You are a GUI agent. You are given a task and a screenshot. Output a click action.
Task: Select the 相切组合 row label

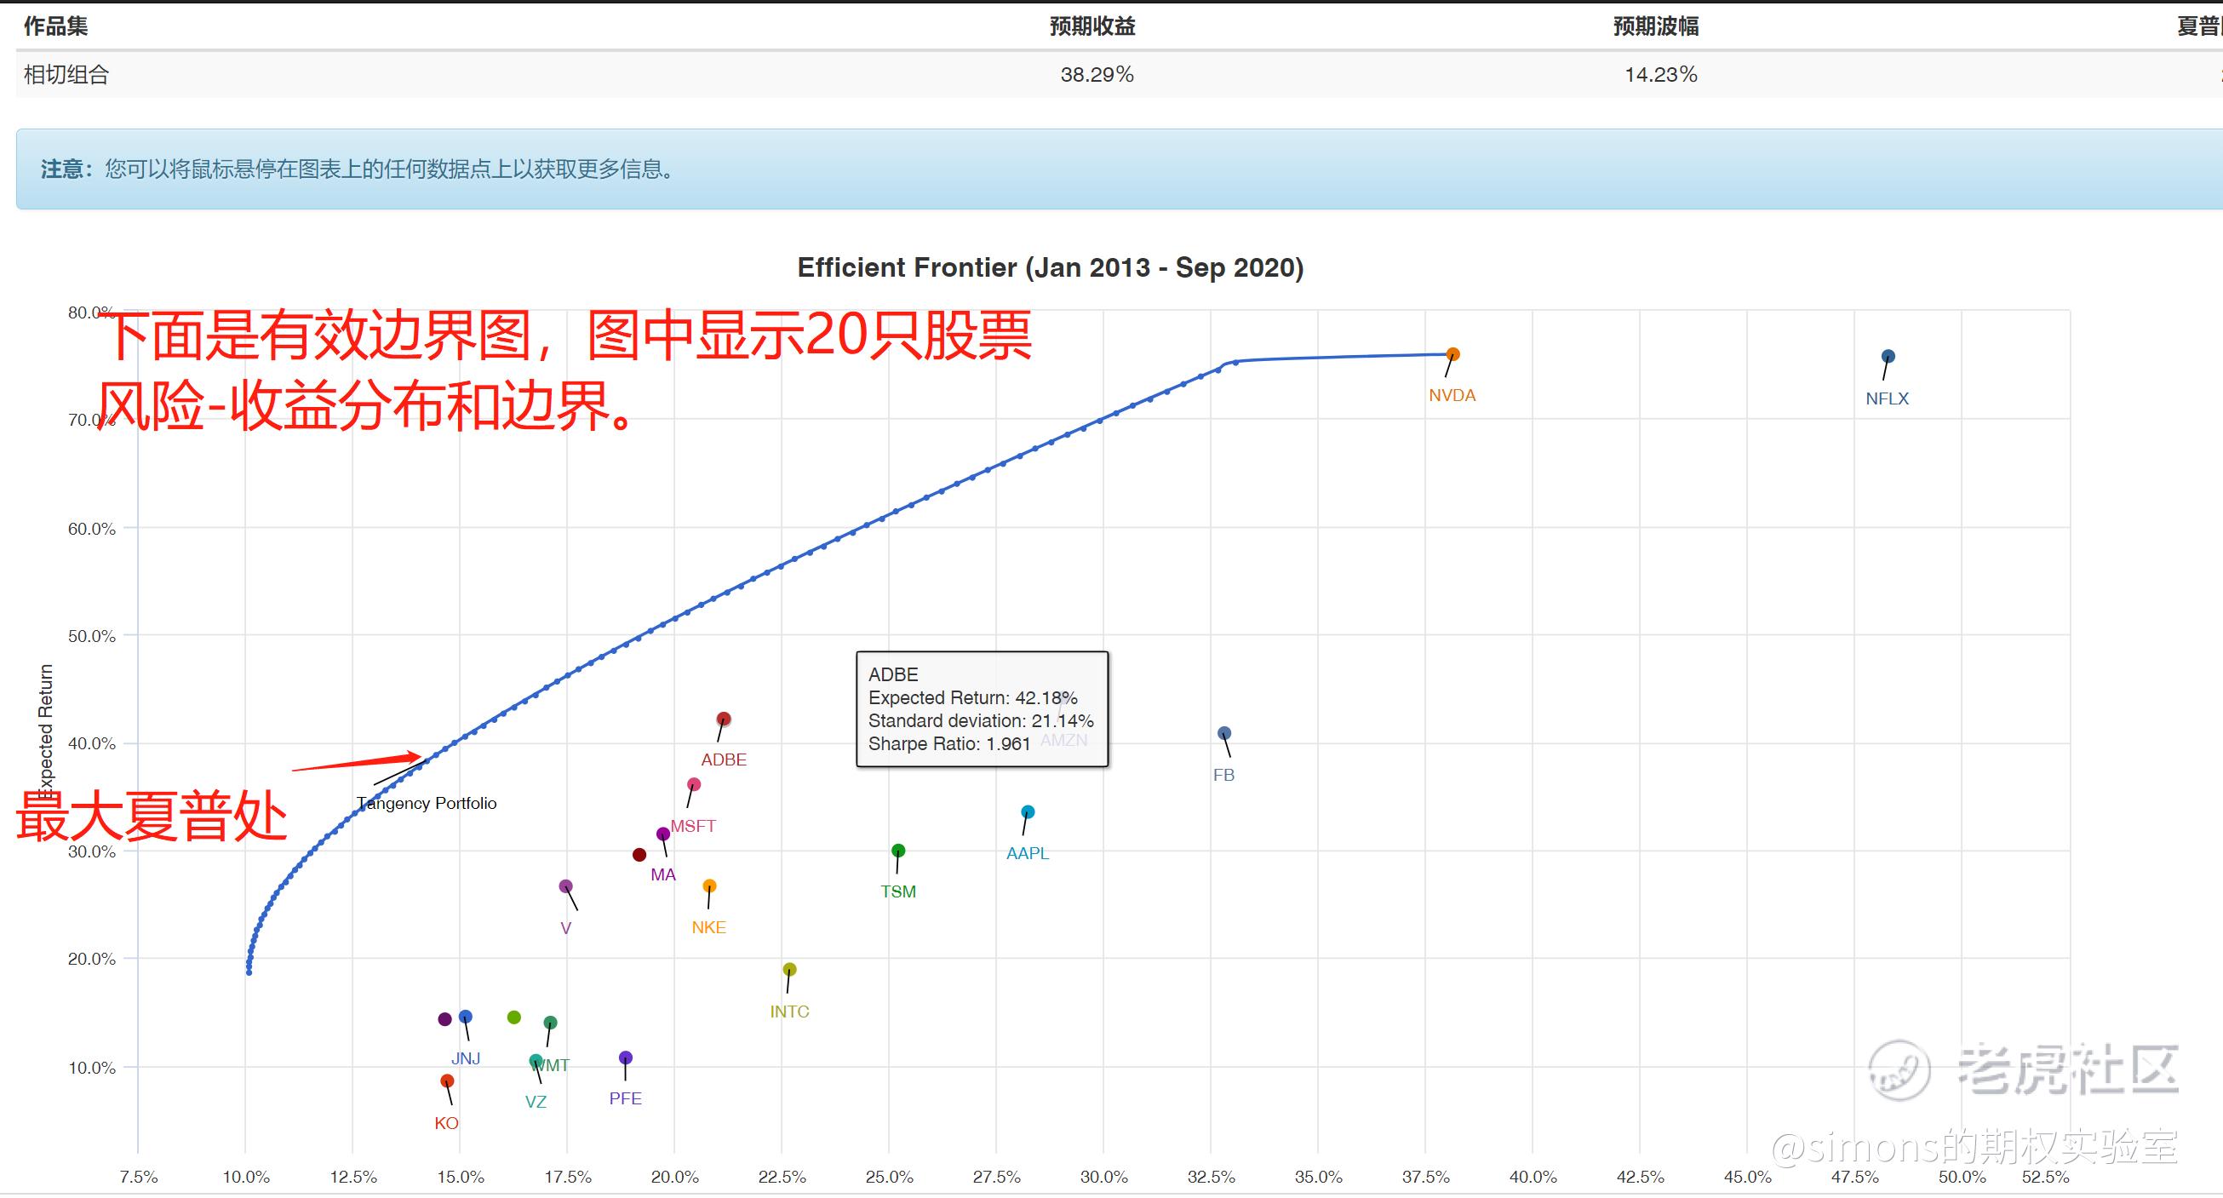66,74
